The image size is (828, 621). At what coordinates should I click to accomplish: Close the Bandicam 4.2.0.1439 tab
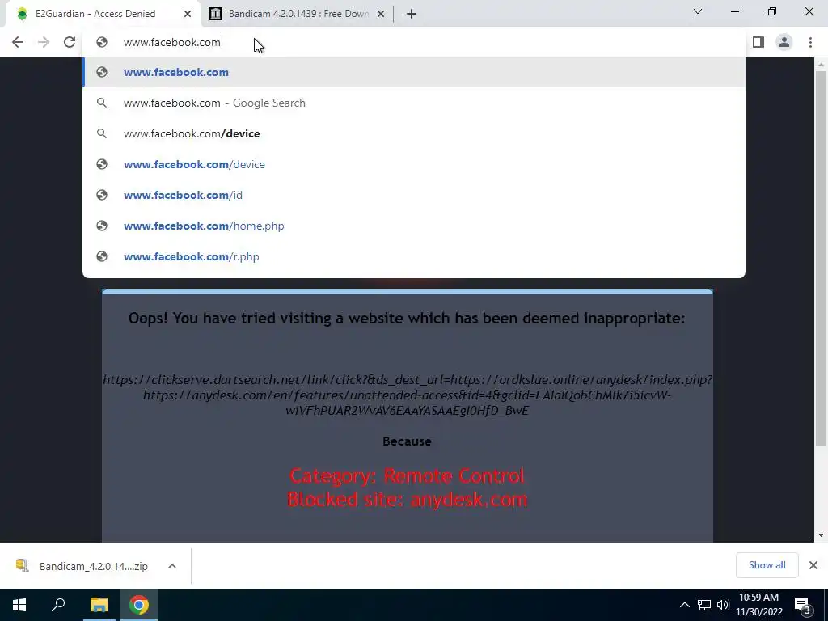tap(381, 14)
